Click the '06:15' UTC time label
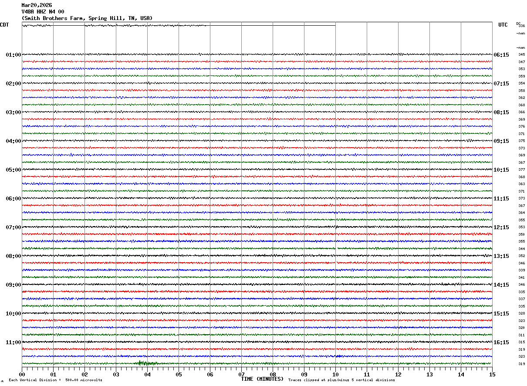 point(501,55)
